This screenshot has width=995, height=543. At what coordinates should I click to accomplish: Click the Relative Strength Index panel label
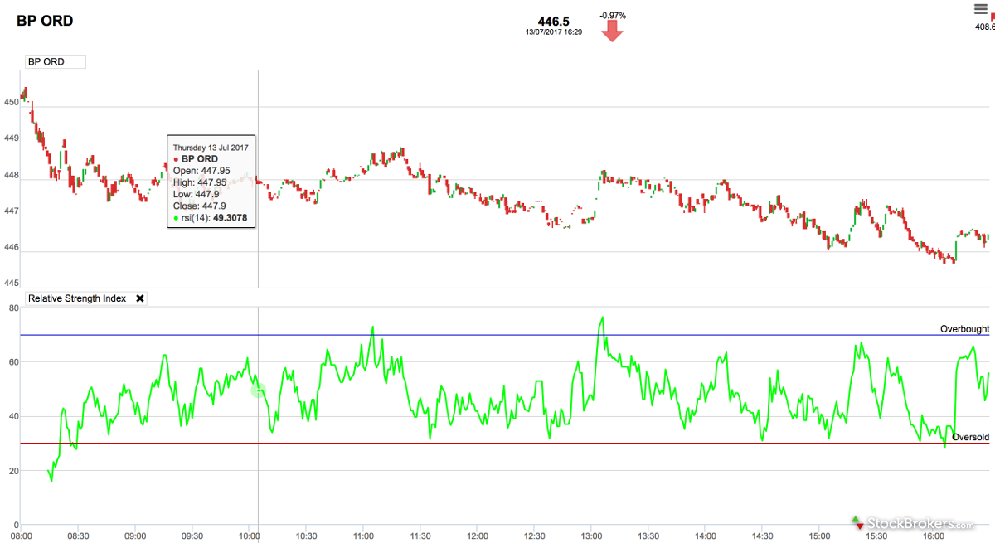77,298
